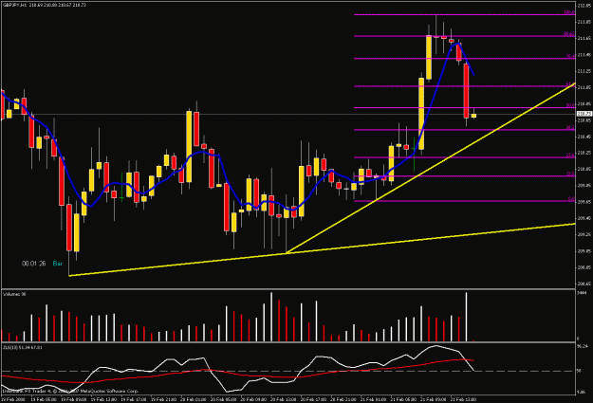Click the Volumes 98 indicator label
Viewport: 593px width, 403px height.
coord(12,294)
